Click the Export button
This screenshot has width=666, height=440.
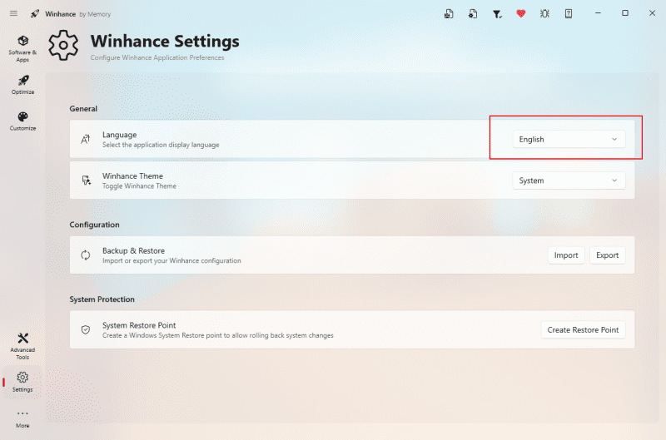pos(608,255)
